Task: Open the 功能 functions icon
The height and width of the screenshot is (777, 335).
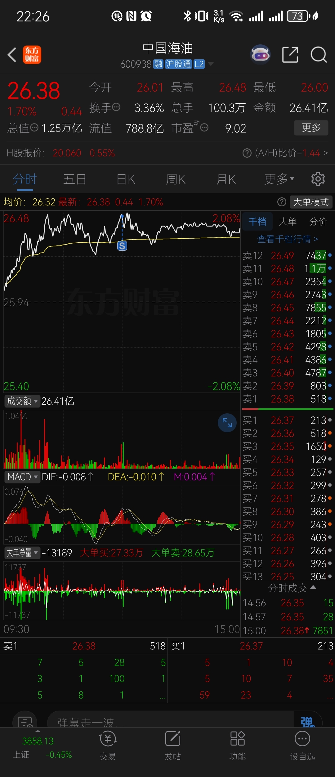Action: pyautogui.click(x=238, y=746)
